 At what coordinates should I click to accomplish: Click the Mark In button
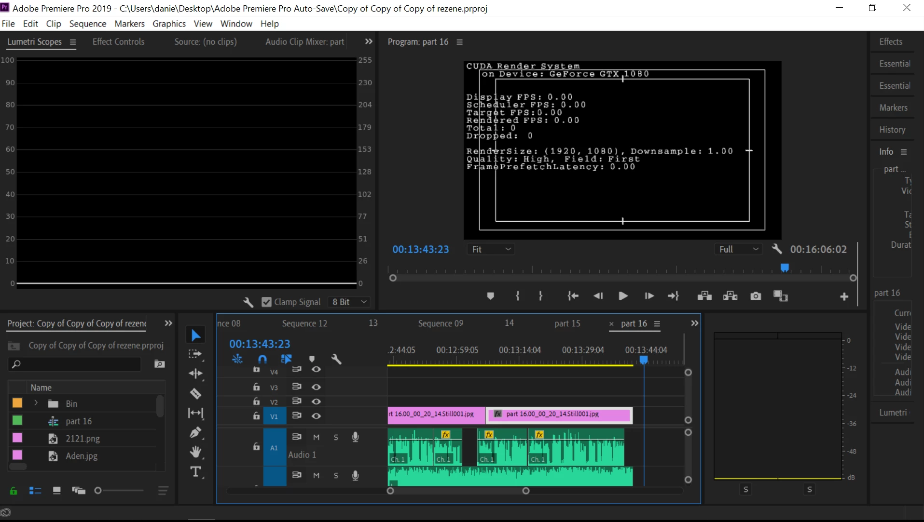(x=517, y=296)
